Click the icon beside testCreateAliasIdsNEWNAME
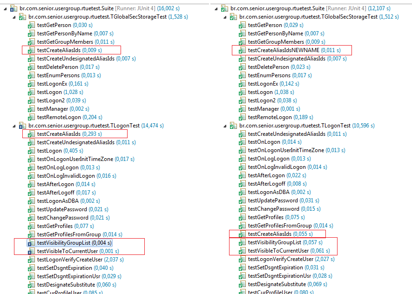 tap(242, 50)
